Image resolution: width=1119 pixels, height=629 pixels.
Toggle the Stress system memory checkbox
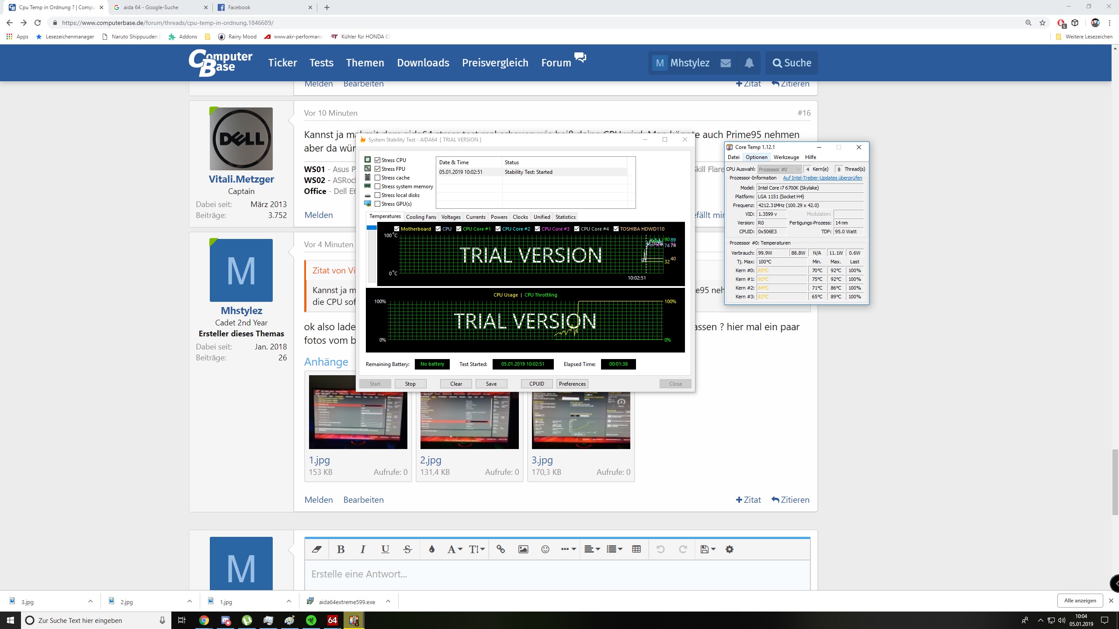coord(377,187)
